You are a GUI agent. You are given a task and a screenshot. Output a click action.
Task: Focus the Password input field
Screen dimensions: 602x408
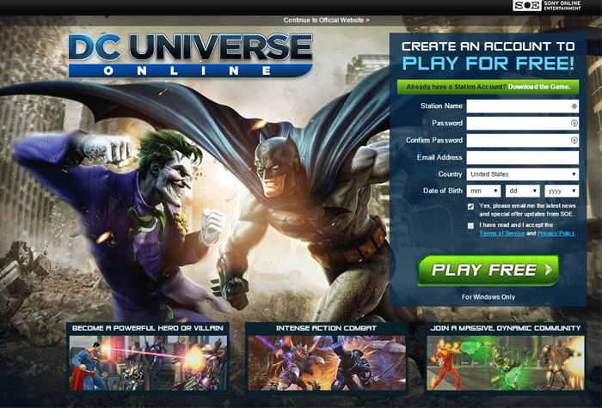tap(523, 123)
